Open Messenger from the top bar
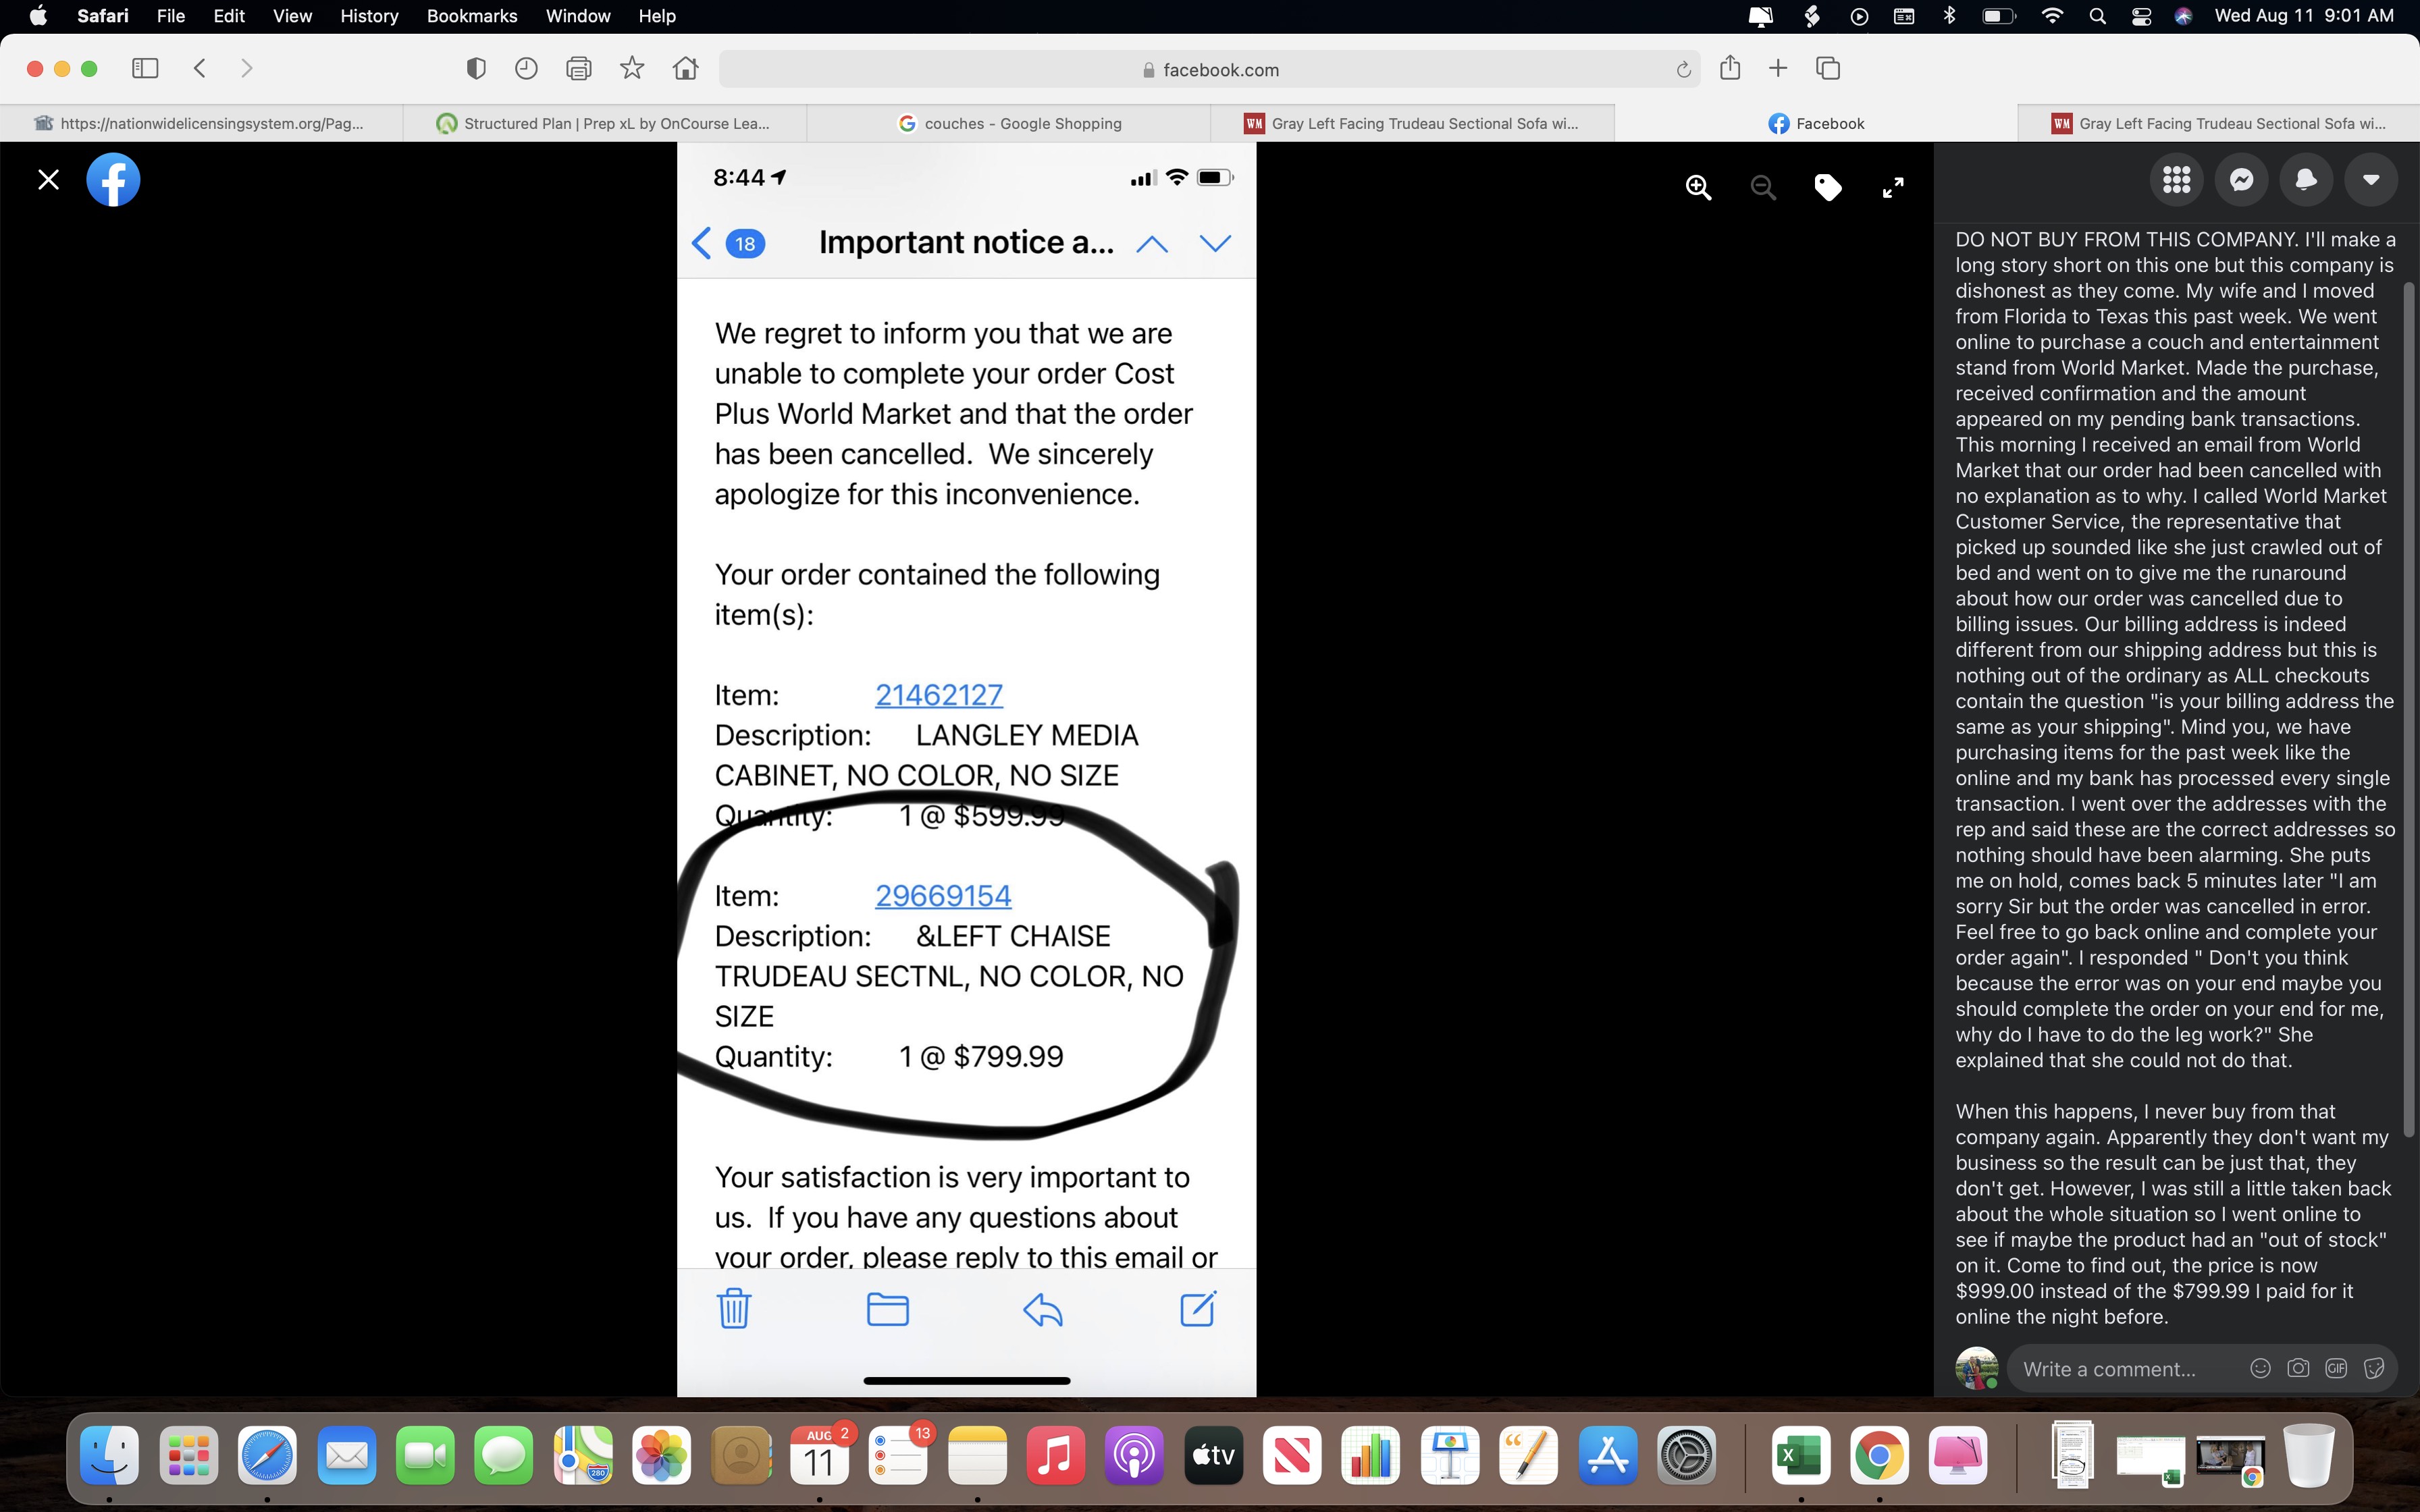The image size is (2420, 1512). pyautogui.click(x=2241, y=180)
